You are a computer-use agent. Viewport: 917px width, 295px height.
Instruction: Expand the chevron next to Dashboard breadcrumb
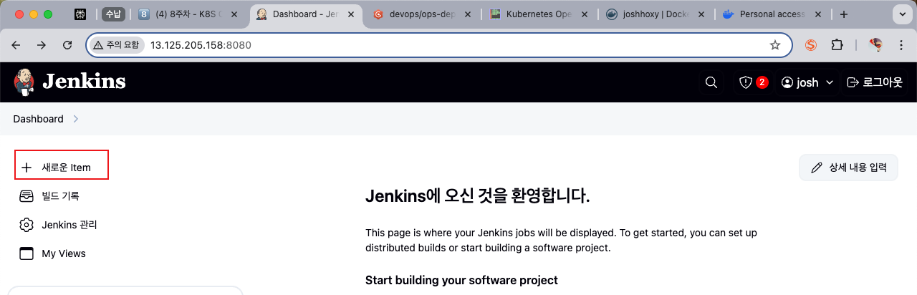pos(76,119)
